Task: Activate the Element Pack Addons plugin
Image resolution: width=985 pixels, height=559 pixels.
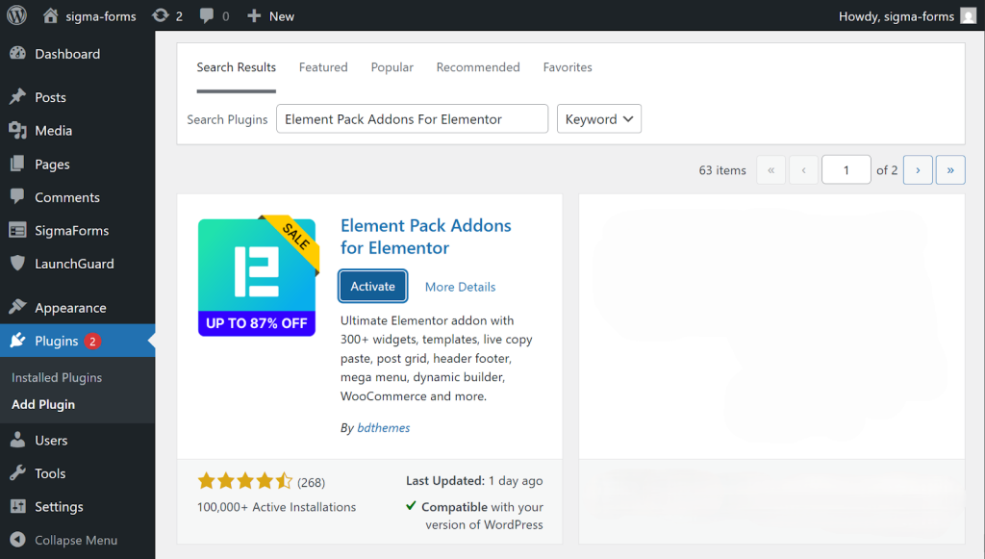Action: pyautogui.click(x=372, y=286)
